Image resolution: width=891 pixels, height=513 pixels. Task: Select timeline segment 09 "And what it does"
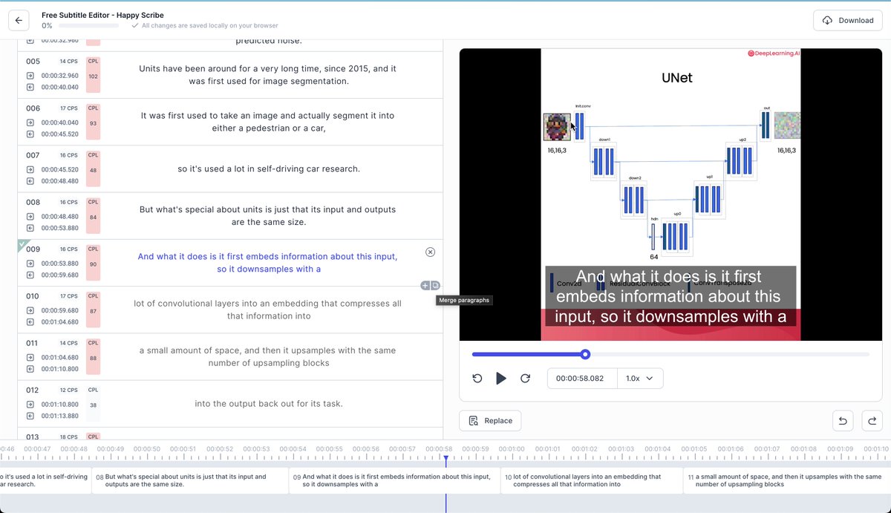coord(394,480)
